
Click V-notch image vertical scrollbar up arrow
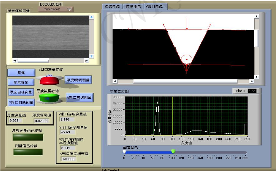point(256,16)
